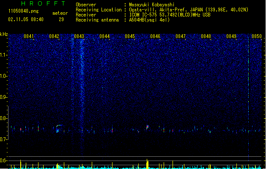Click the 0850 time marker
The width and height of the screenshot is (266, 169).
pos(257,36)
